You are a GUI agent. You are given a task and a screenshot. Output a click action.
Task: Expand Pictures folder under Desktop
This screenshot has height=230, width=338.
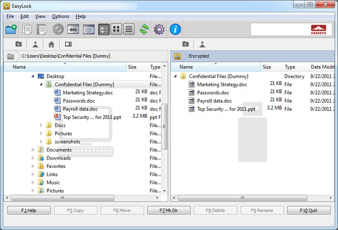(41, 133)
